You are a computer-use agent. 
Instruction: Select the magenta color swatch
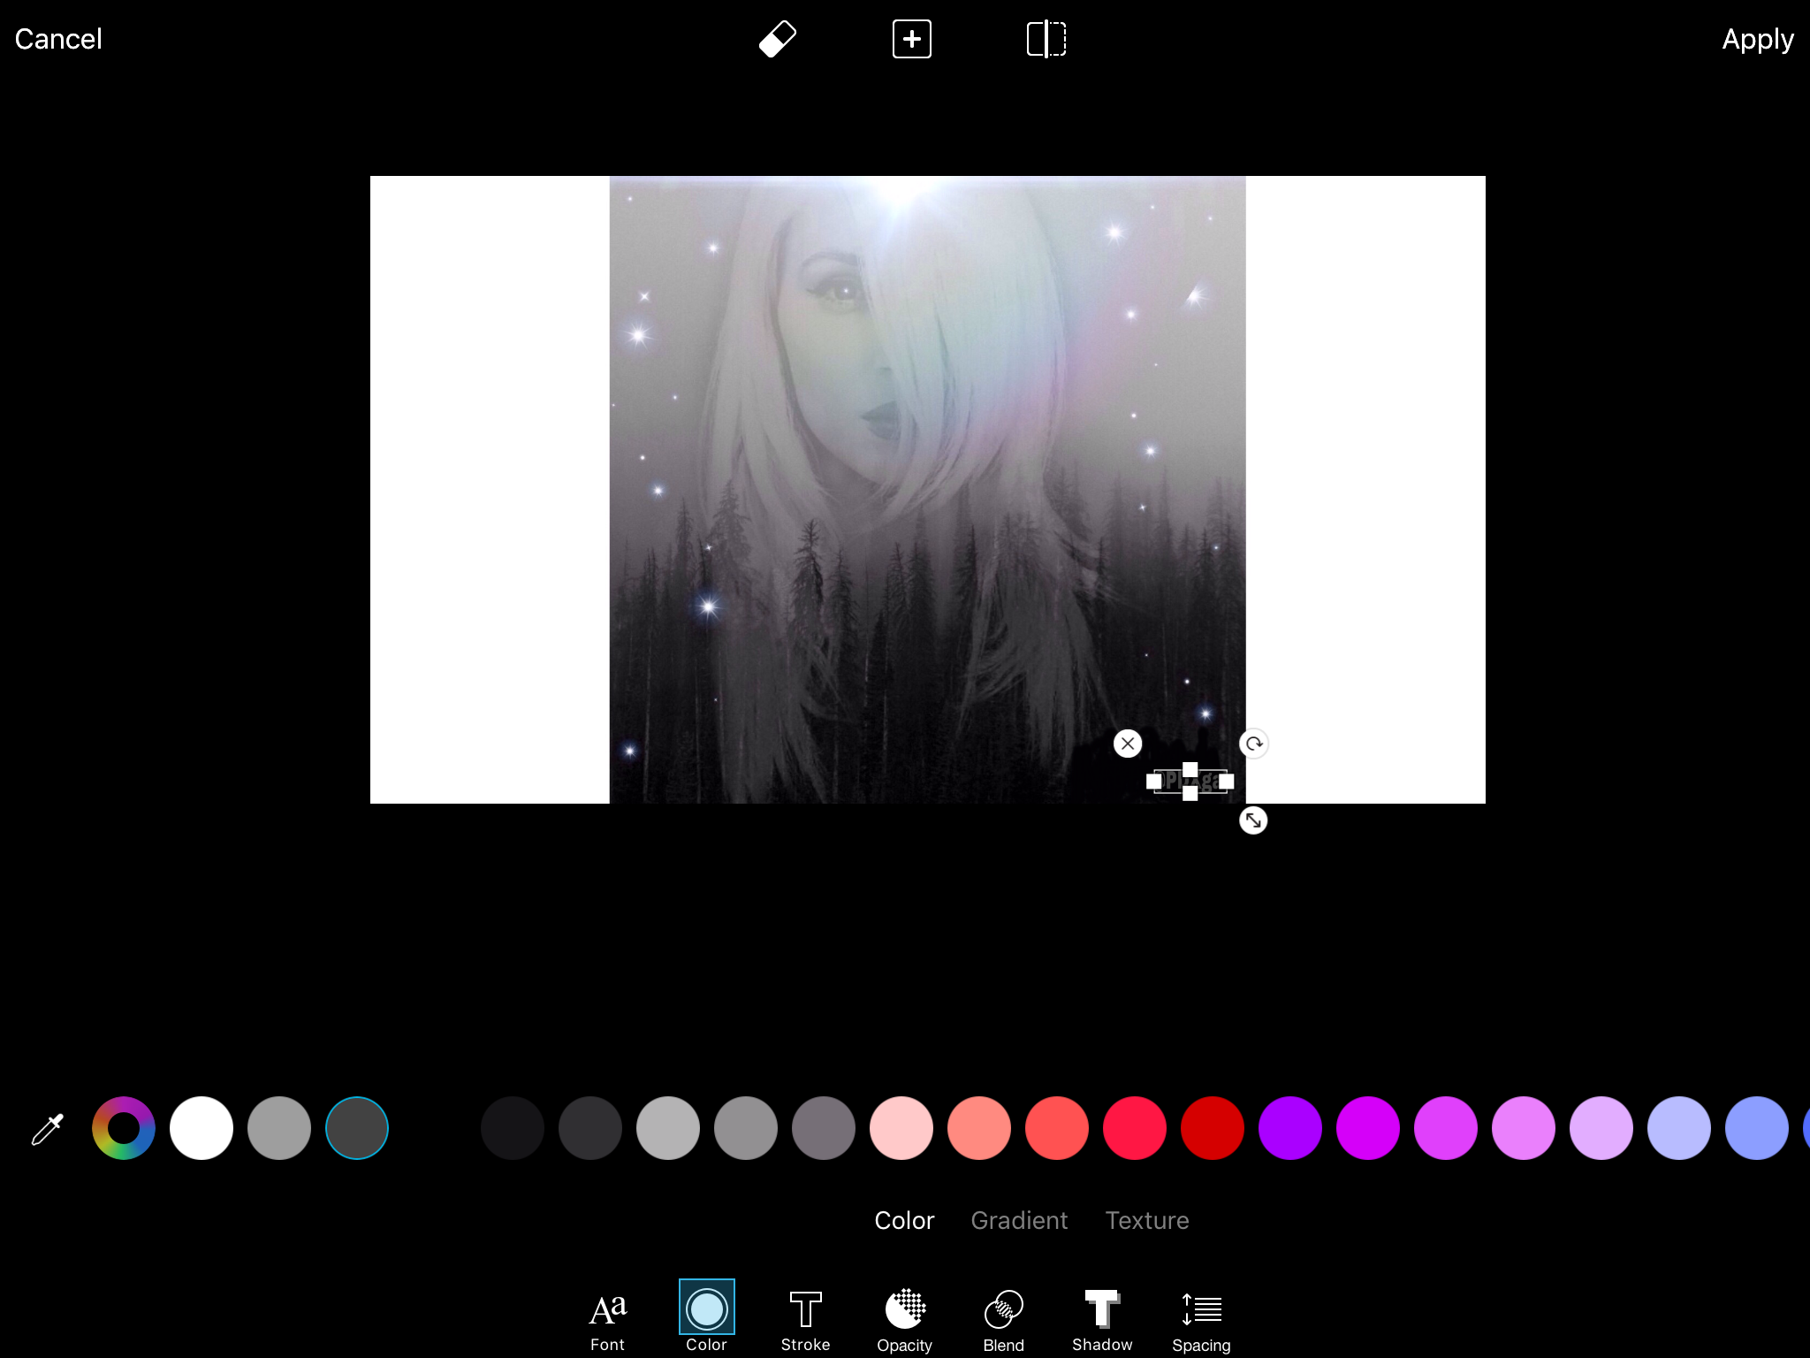(1368, 1128)
